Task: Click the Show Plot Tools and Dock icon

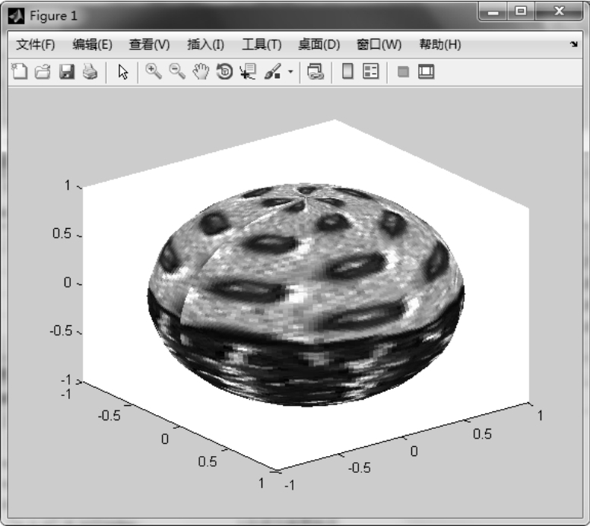Action: [426, 72]
